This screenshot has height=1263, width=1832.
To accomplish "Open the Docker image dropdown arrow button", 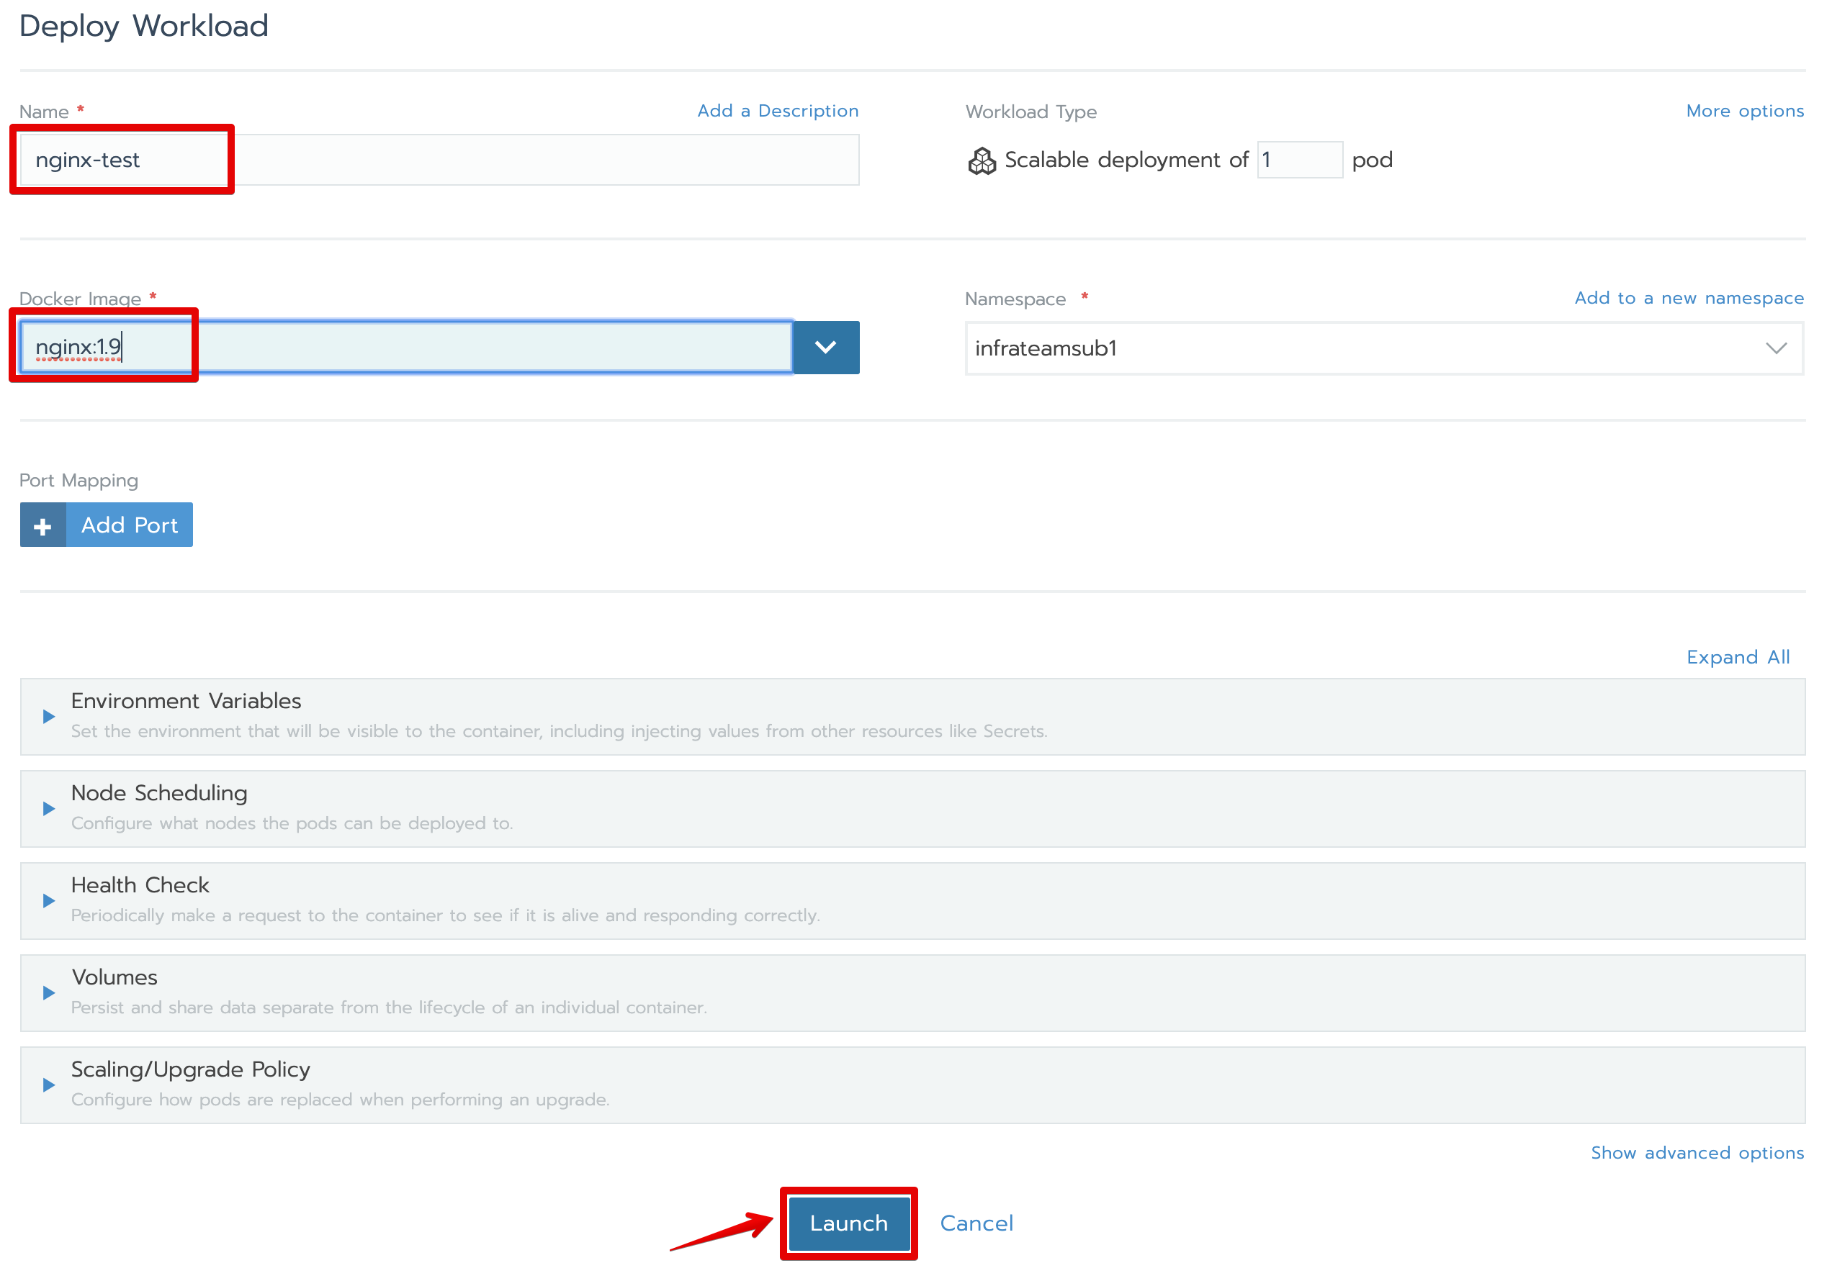I will [826, 348].
